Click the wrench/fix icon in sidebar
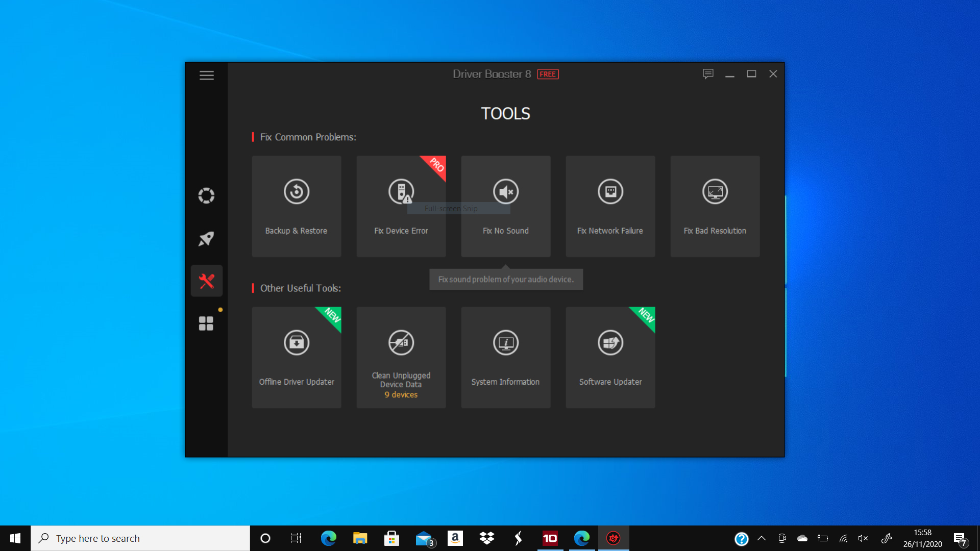The width and height of the screenshot is (980, 551). click(x=207, y=281)
